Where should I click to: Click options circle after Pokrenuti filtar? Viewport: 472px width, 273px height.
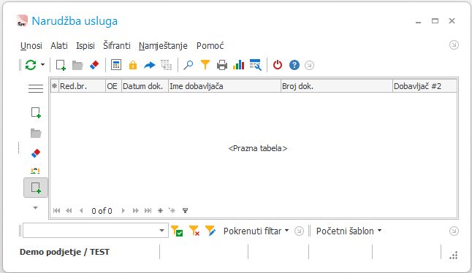coord(299,231)
